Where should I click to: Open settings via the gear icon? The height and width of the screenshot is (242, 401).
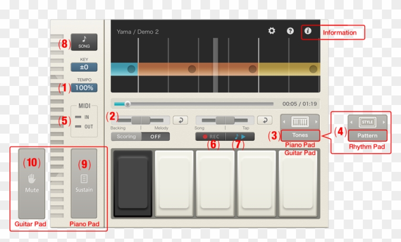tap(272, 31)
